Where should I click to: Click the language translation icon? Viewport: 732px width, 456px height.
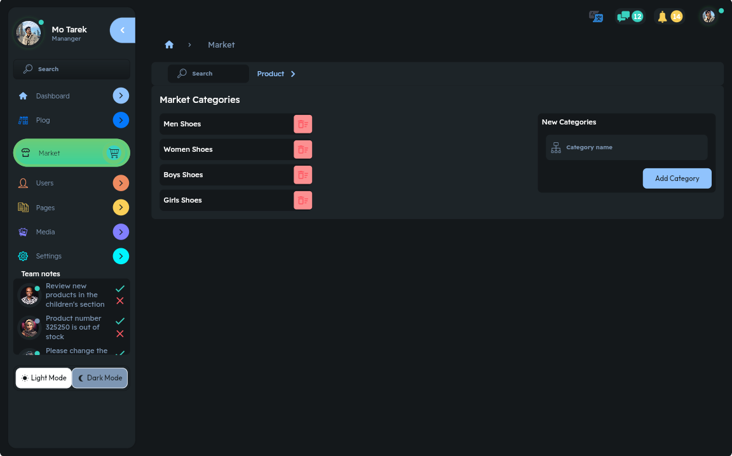point(595,17)
